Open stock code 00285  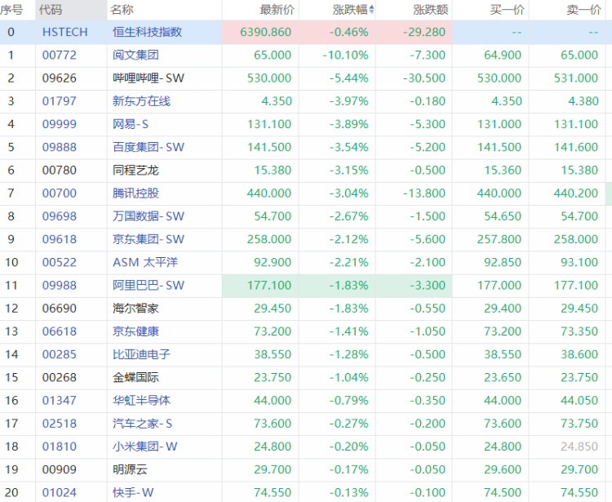(x=60, y=354)
